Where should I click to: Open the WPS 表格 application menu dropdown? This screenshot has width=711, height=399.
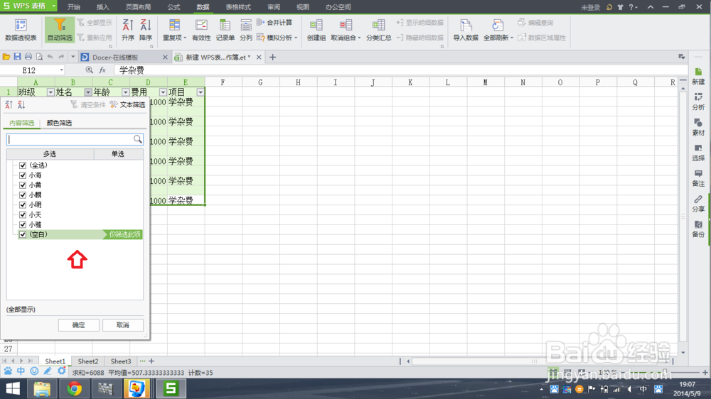[53, 6]
